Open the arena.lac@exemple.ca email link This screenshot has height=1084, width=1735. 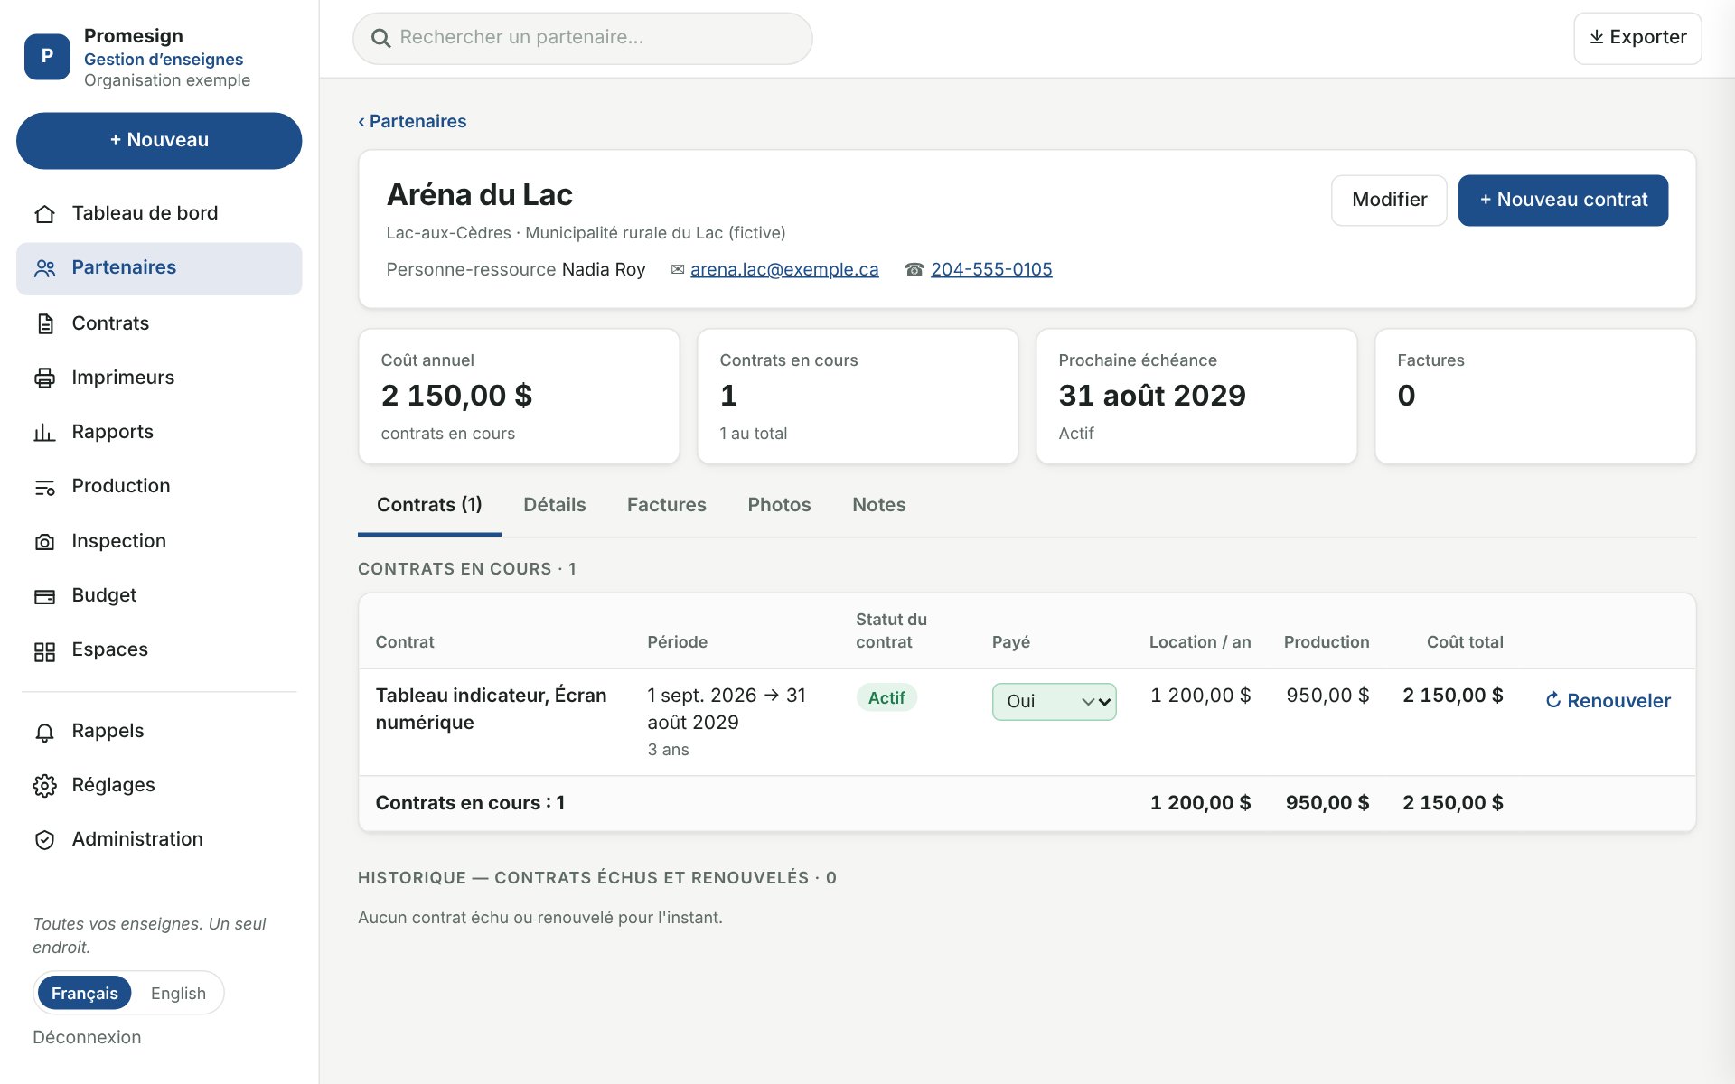(784, 269)
